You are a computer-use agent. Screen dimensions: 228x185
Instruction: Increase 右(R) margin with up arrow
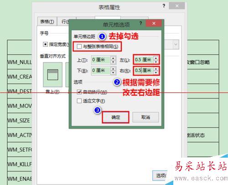[156, 69]
